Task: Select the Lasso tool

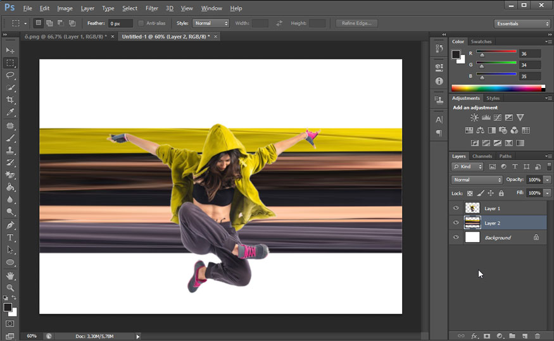Action: (x=10, y=75)
